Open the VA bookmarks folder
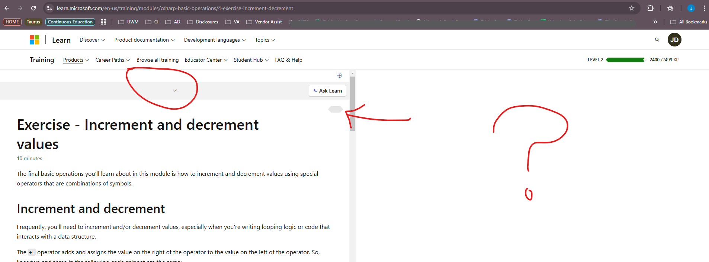The width and height of the screenshot is (709, 262). [x=232, y=22]
